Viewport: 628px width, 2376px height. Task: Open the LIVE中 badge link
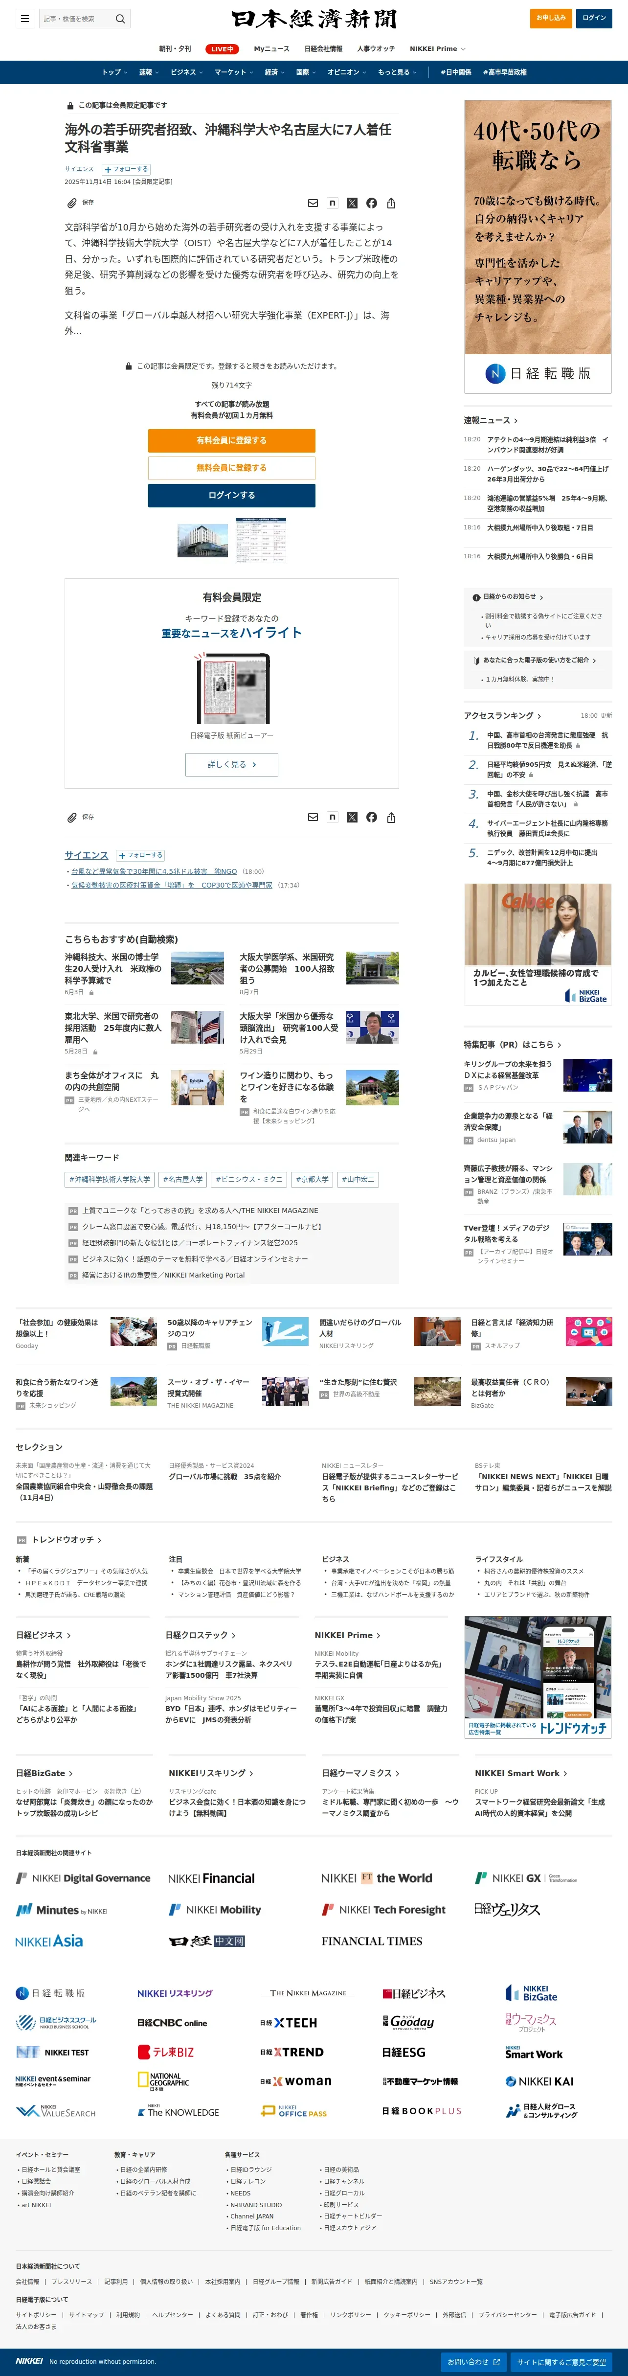click(222, 49)
